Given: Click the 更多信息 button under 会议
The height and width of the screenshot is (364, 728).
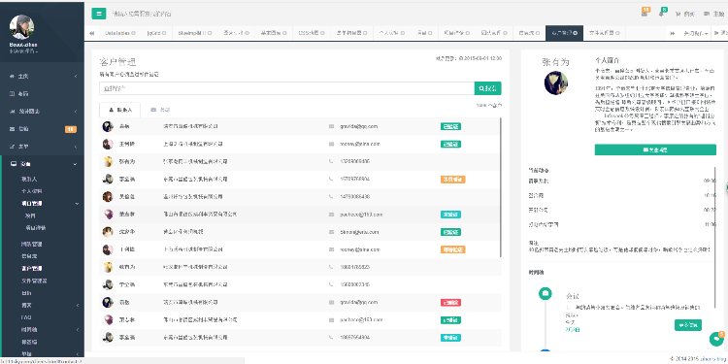Looking at the screenshot, I should [688, 325].
